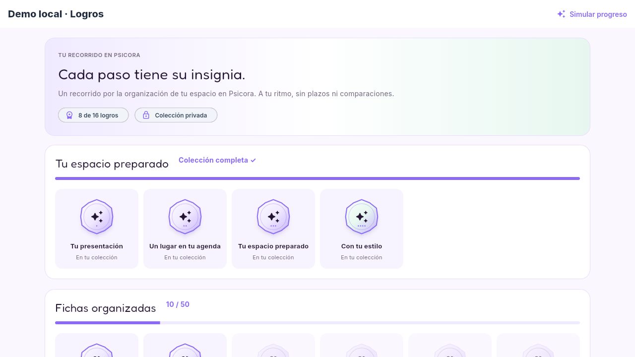
Task: Click the Colección completa label
Action: [217, 160]
